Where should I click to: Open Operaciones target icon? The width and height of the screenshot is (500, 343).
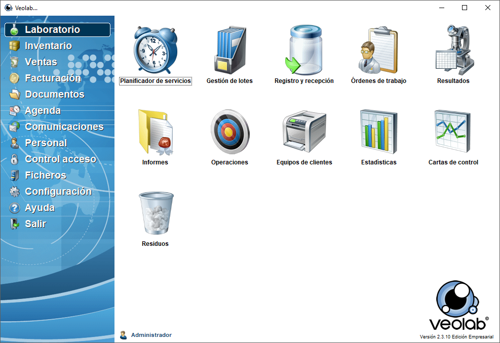230,132
